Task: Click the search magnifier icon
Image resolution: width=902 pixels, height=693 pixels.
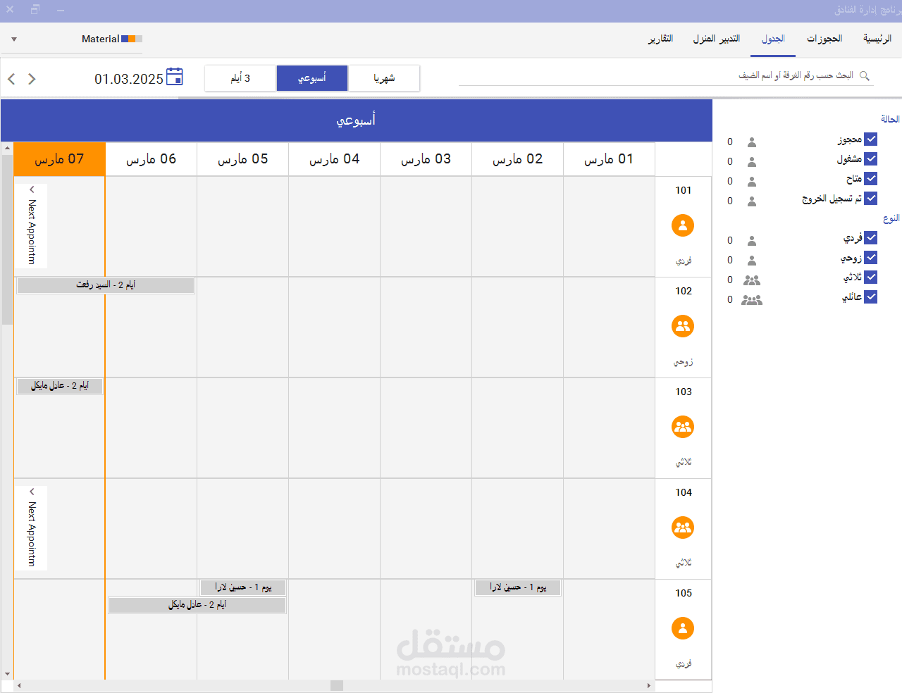Action: 865,75
